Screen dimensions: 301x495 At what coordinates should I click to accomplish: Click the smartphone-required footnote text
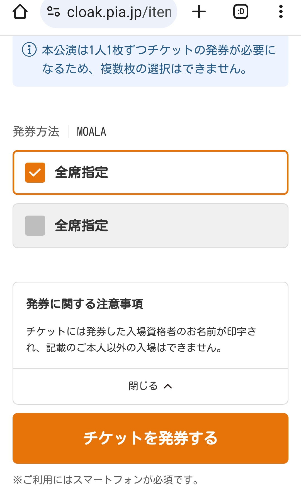(106, 480)
